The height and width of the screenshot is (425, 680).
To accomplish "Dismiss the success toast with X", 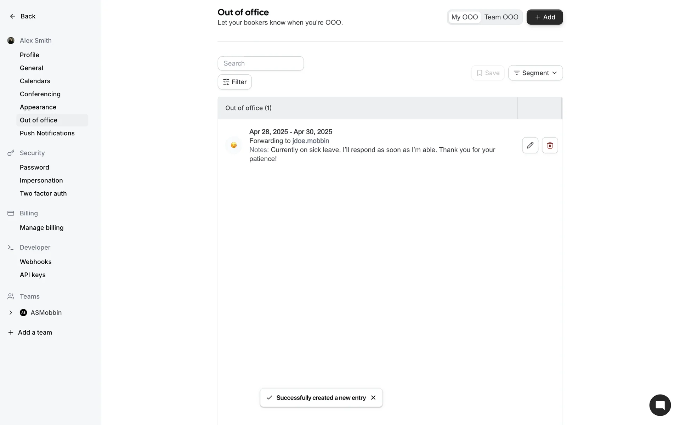I will [x=373, y=398].
